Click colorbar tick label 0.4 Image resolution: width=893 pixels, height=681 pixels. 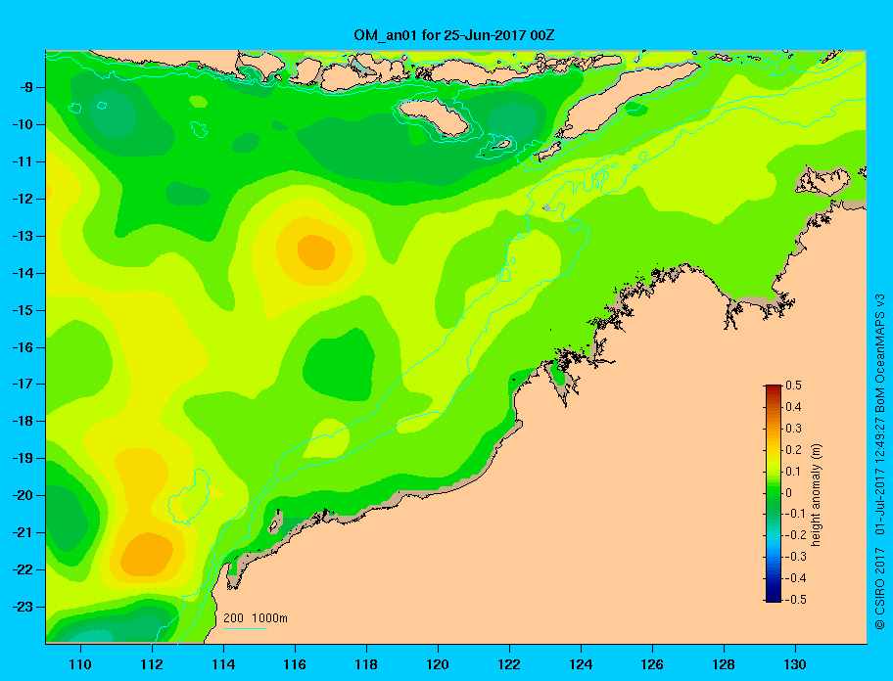(x=793, y=407)
